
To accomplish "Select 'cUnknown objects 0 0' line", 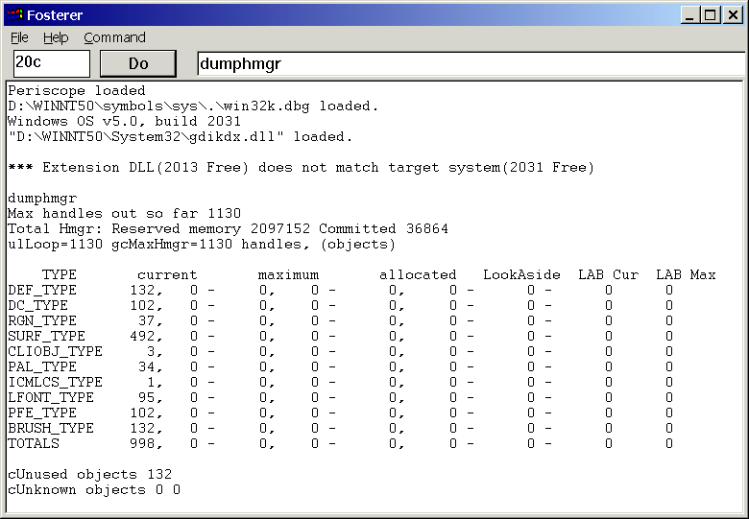I will [x=94, y=490].
